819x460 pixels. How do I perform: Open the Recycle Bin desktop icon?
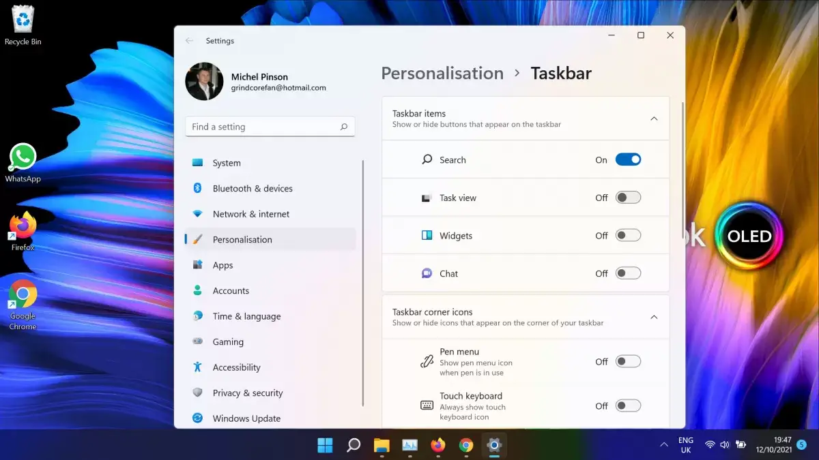coord(23,25)
